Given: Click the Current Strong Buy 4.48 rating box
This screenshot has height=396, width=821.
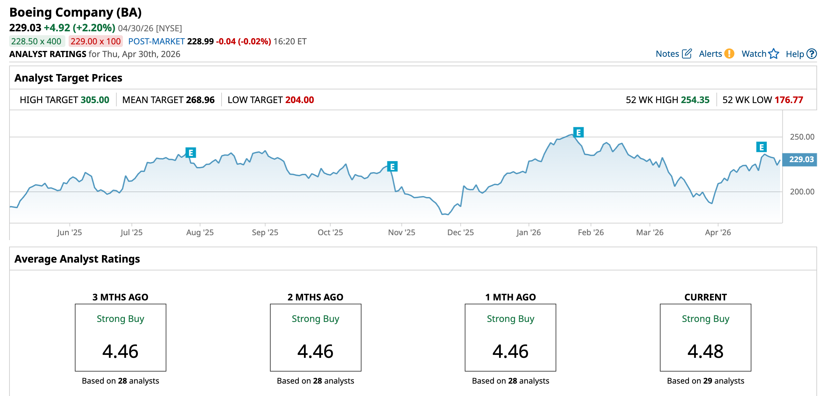Looking at the screenshot, I should 705,337.
